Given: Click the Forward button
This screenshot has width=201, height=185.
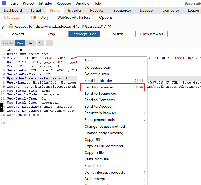Looking at the screenshot, I should (17, 34).
